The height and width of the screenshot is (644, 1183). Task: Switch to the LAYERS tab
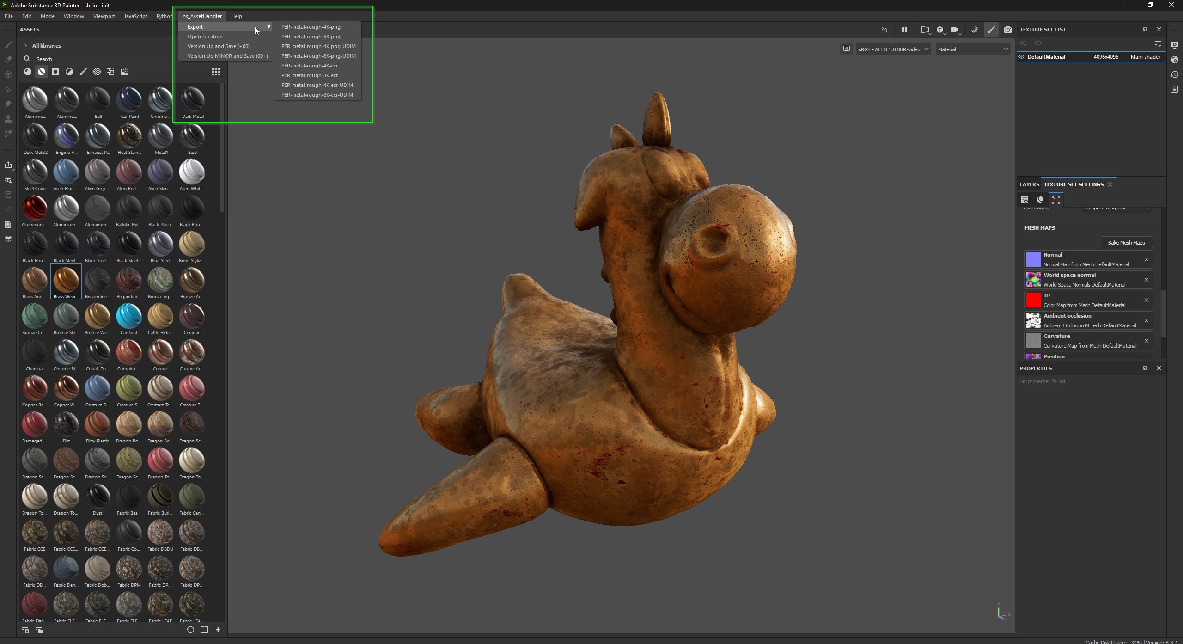coord(1029,184)
